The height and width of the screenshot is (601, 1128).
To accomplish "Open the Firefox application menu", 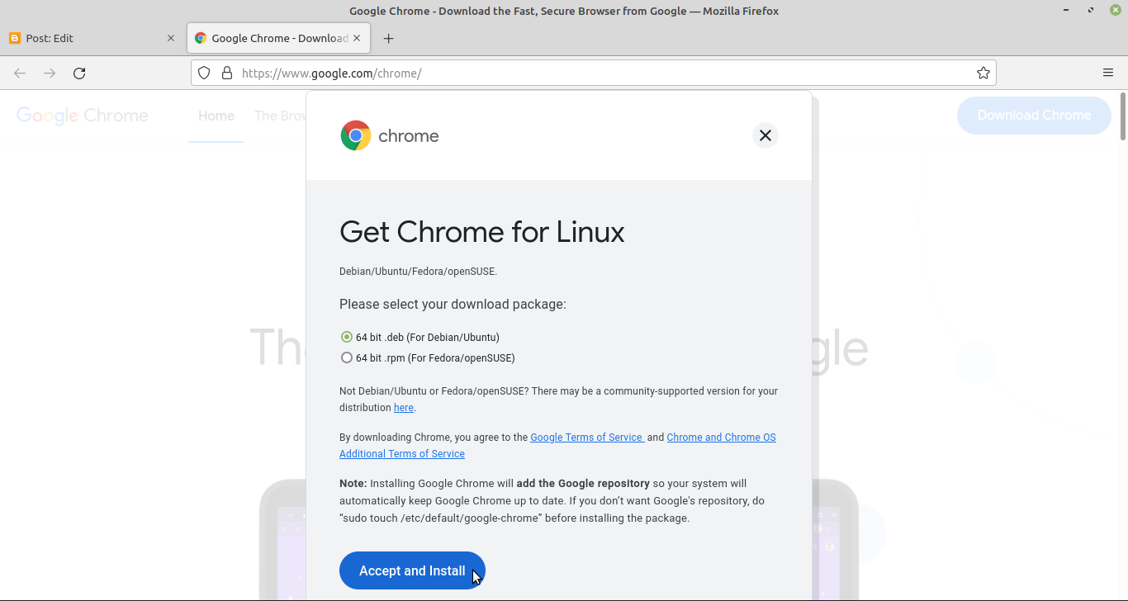I will (x=1108, y=72).
